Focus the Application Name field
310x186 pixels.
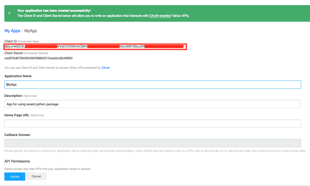point(153,85)
